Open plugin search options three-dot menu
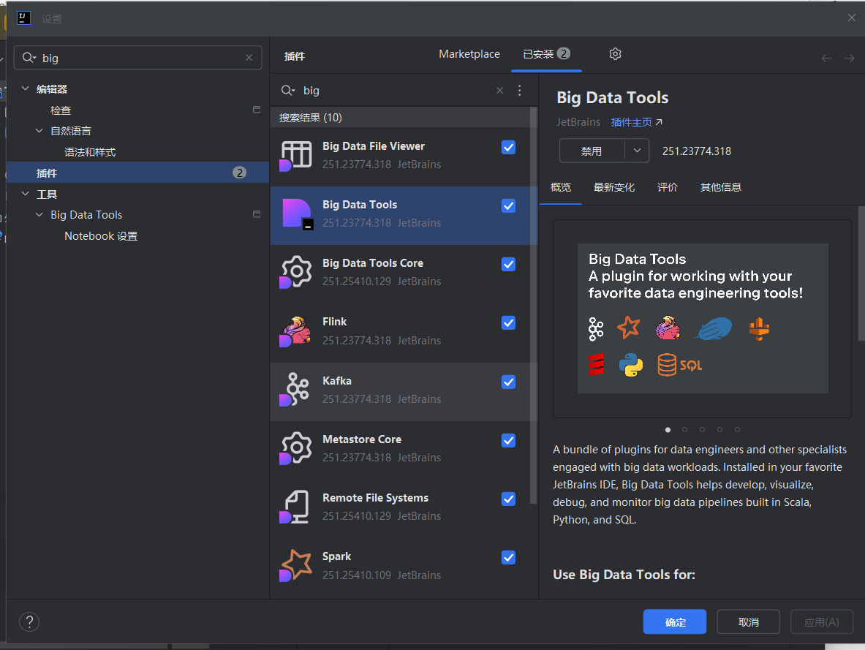The width and height of the screenshot is (865, 650). point(520,91)
